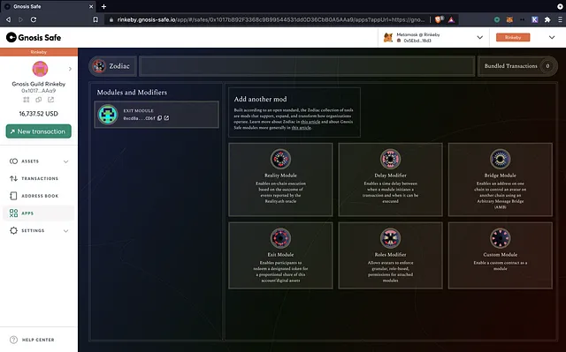
Task: Go back with browser back arrow
Action: click(8, 19)
